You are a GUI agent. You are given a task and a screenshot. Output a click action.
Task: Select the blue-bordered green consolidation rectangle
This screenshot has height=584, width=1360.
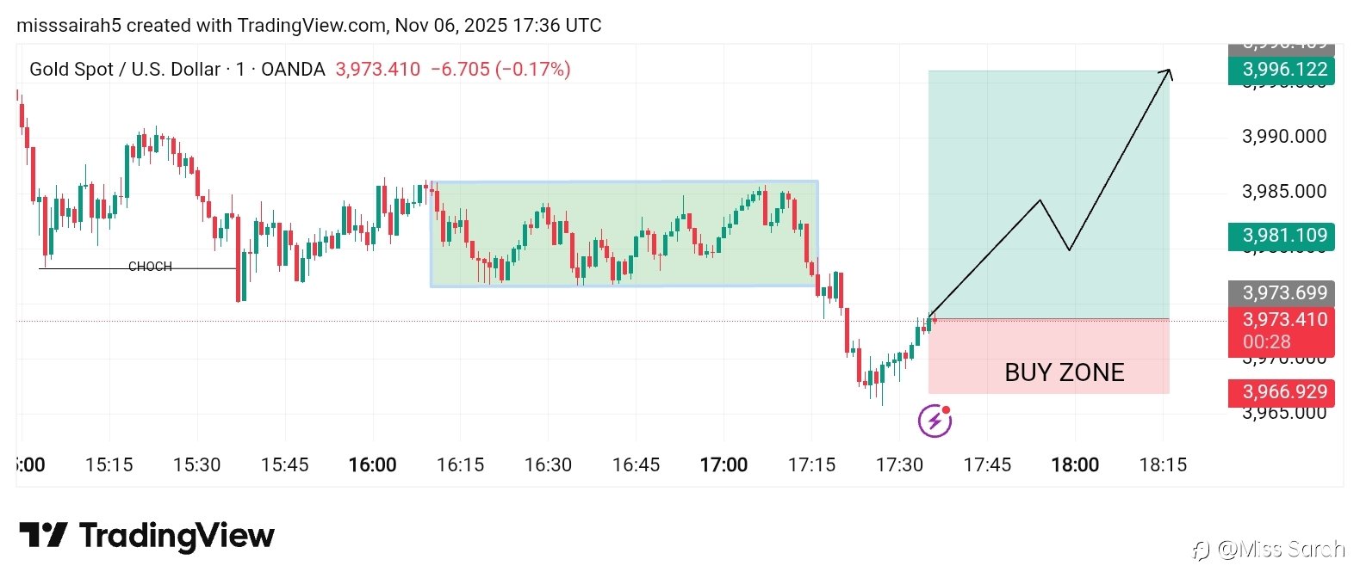(x=624, y=233)
